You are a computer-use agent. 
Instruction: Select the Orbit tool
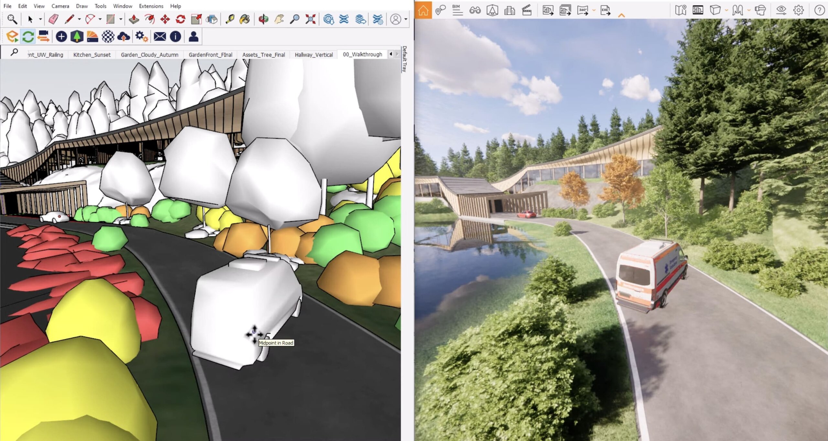[263, 19]
